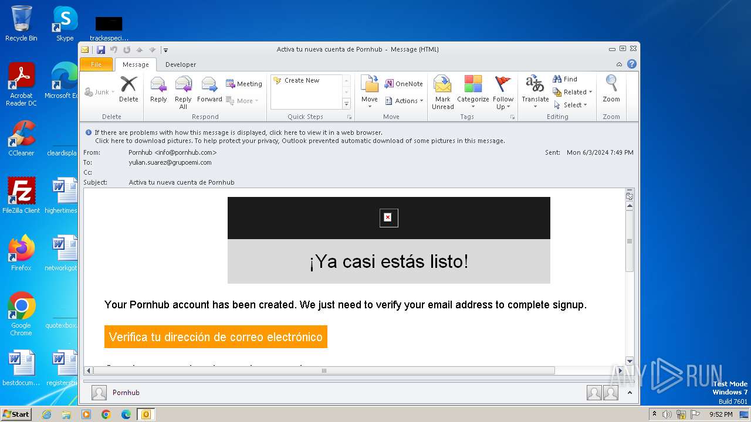Open the Translate menu
Screen dimensions: 751x422
535,93
